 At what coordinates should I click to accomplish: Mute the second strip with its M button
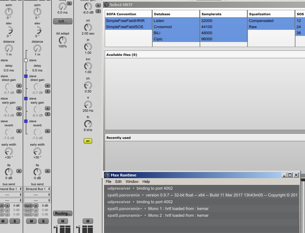pyautogui.click(x=31, y=221)
